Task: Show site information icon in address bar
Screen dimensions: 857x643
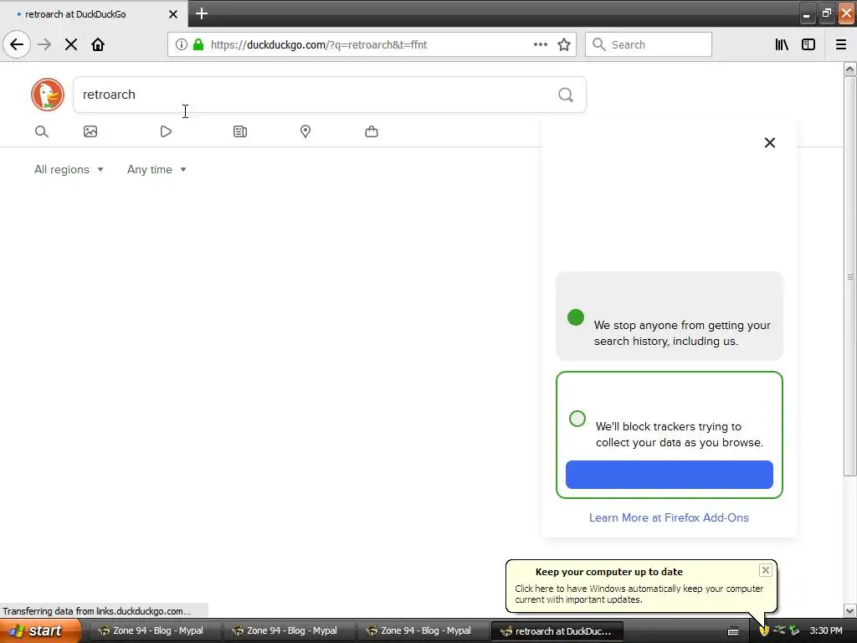Action: pyautogui.click(x=181, y=44)
